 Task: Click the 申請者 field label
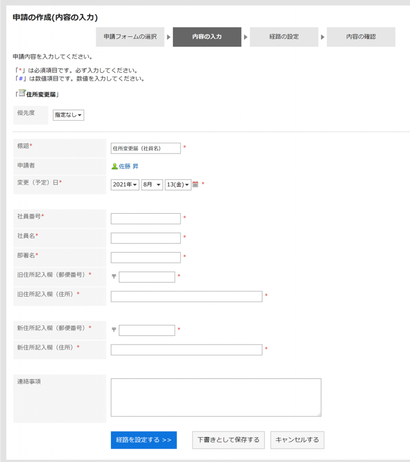[x=26, y=165]
